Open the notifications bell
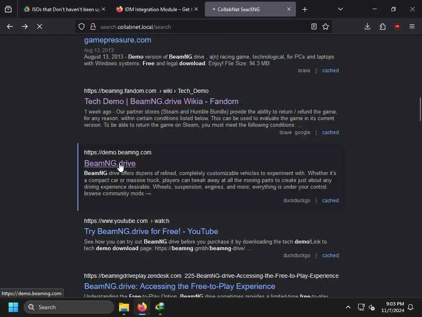Screen dimensions: 422x317 411,307
